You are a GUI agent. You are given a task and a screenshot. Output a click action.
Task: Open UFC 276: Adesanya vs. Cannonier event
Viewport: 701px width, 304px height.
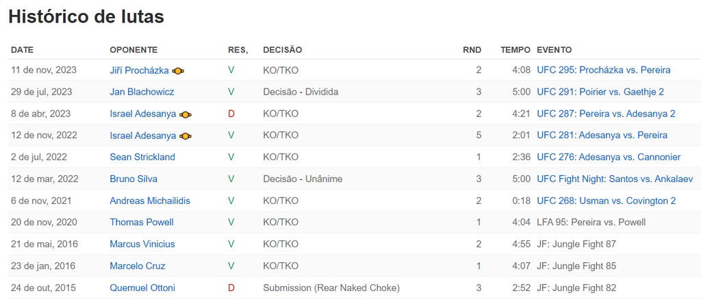tap(609, 157)
